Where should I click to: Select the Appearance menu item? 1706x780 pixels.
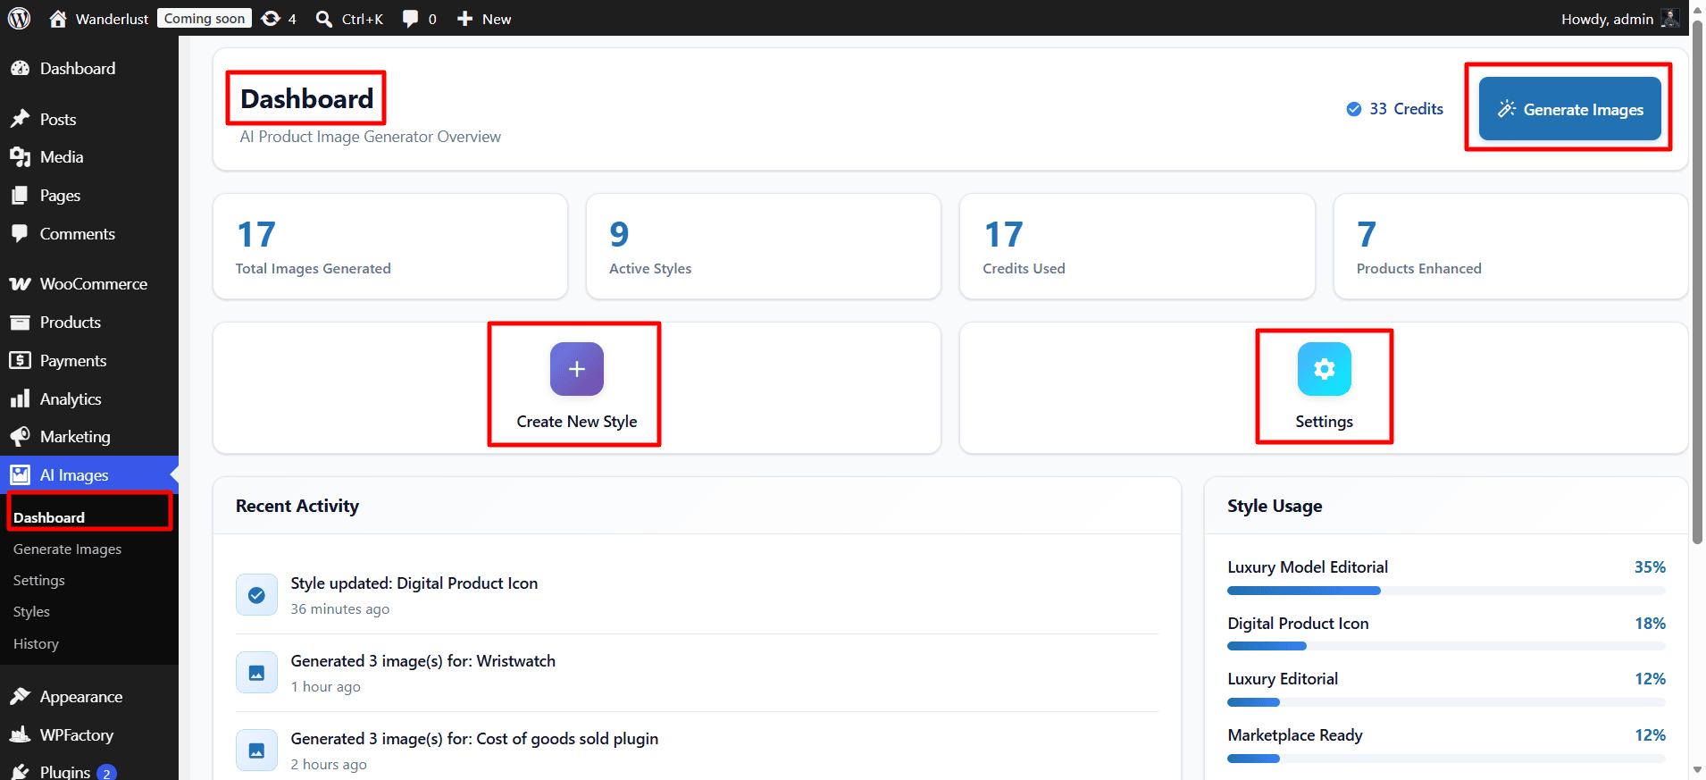pyautogui.click(x=89, y=697)
